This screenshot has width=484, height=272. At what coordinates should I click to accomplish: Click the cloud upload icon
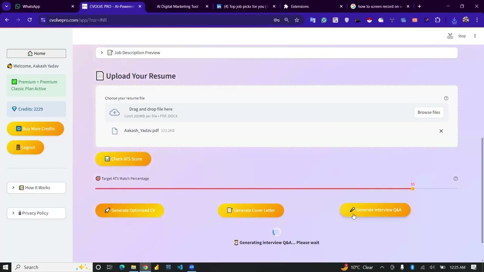tap(115, 112)
